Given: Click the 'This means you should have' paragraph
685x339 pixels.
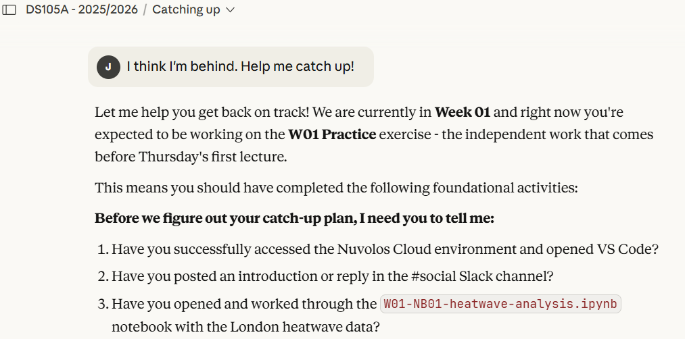Looking at the screenshot, I should [x=336, y=188].
